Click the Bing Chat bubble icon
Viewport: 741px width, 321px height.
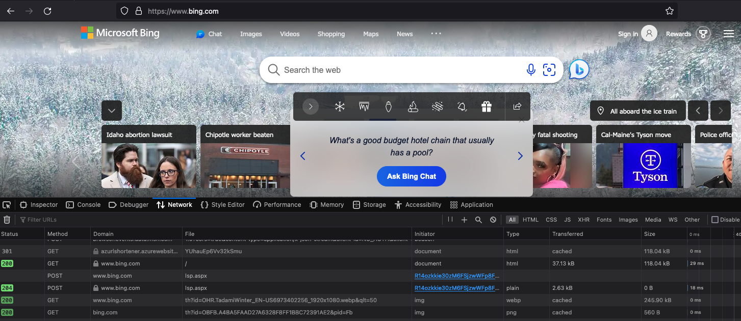click(579, 70)
